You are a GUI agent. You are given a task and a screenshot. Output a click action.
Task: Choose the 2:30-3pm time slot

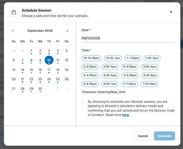tap(110, 67)
